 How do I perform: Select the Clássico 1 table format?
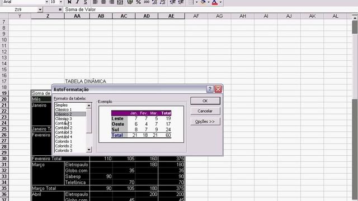70,109
